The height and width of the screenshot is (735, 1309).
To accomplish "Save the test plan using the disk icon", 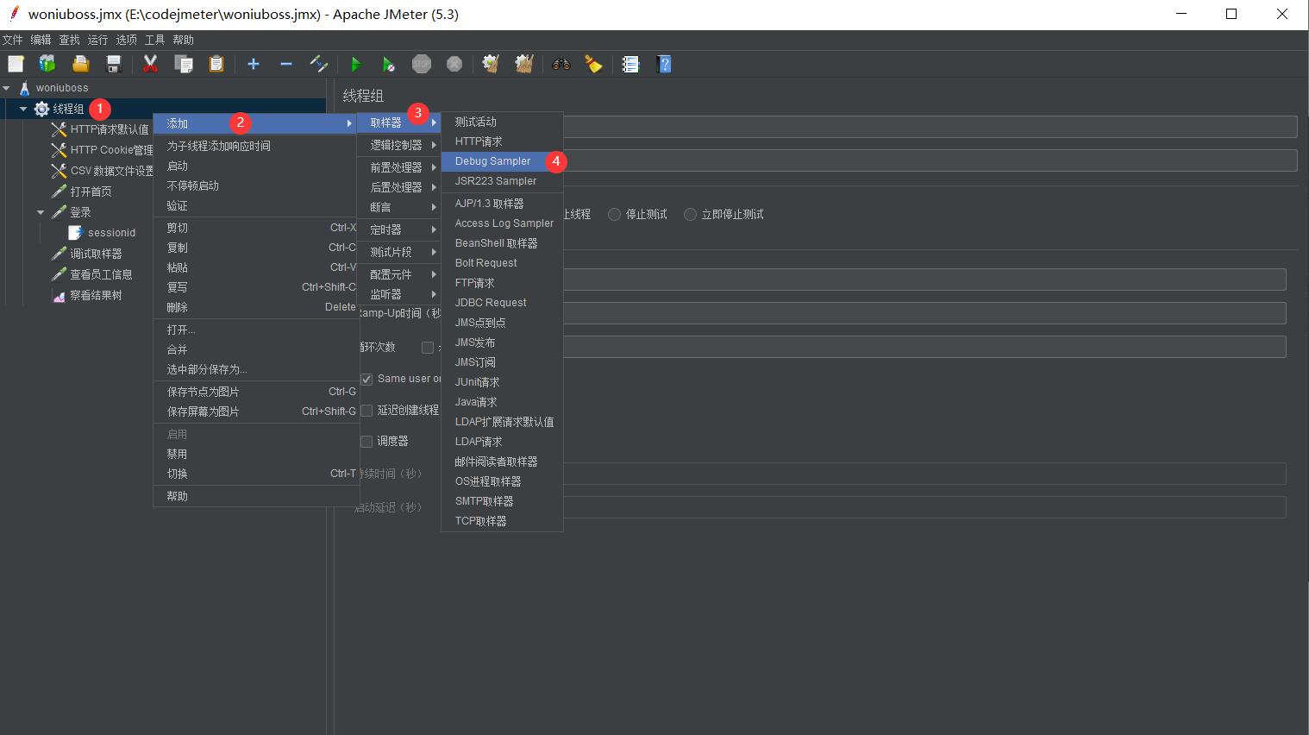I will [x=113, y=64].
